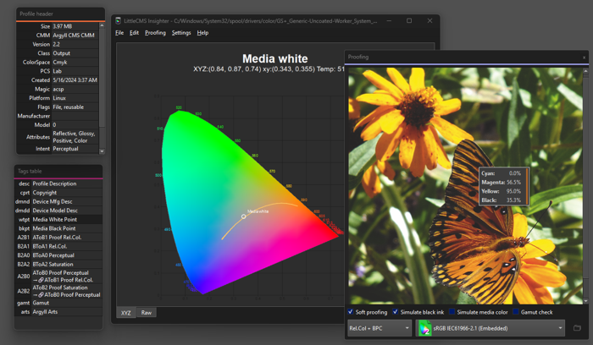Click the LittleCMS Insighter app icon in title bar
This screenshot has width=593, height=345.
point(119,20)
